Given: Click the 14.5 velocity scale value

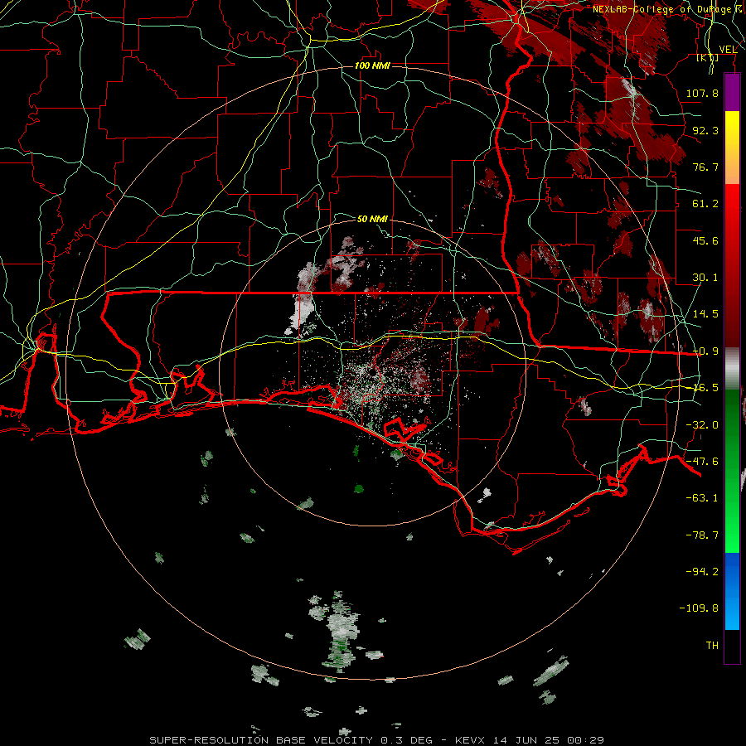Looking at the screenshot, I should 705,314.
